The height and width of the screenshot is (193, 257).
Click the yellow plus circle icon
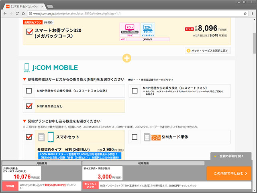click(127, 58)
